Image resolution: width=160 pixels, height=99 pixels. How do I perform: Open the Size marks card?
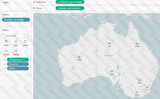click(x=16, y=43)
